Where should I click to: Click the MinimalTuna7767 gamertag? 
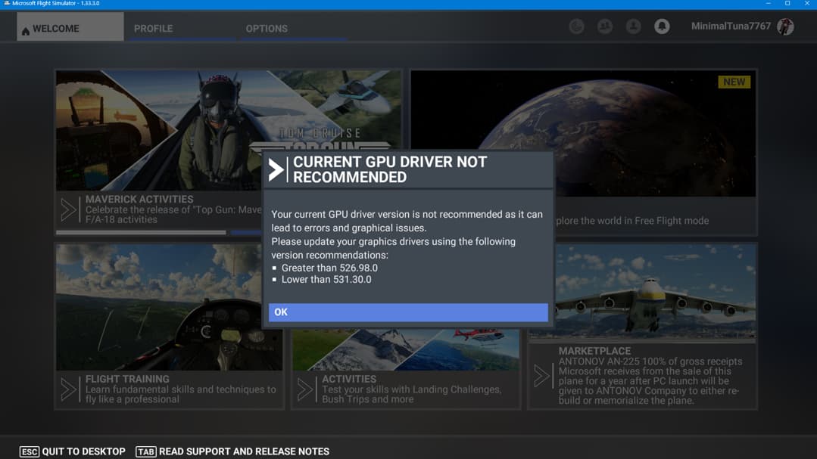point(731,26)
